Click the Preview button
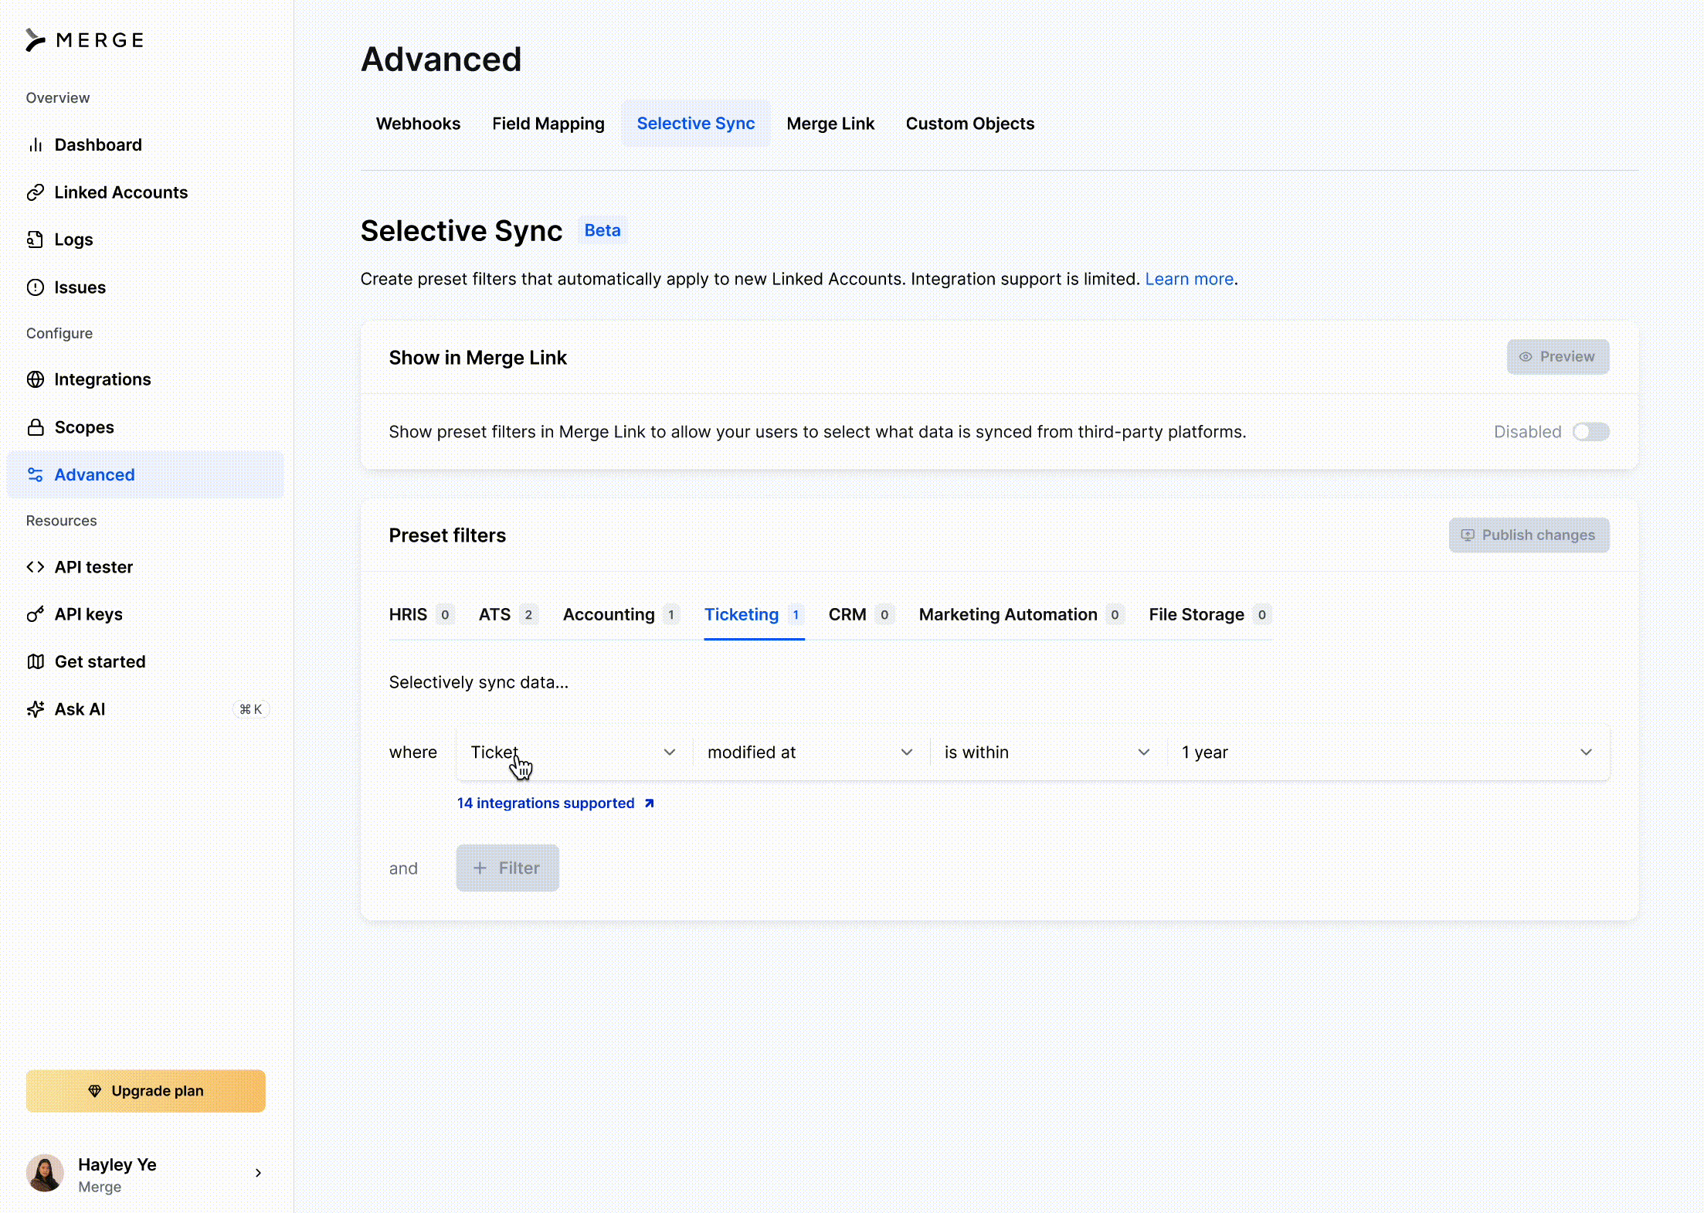 (x=1558, y=357)
